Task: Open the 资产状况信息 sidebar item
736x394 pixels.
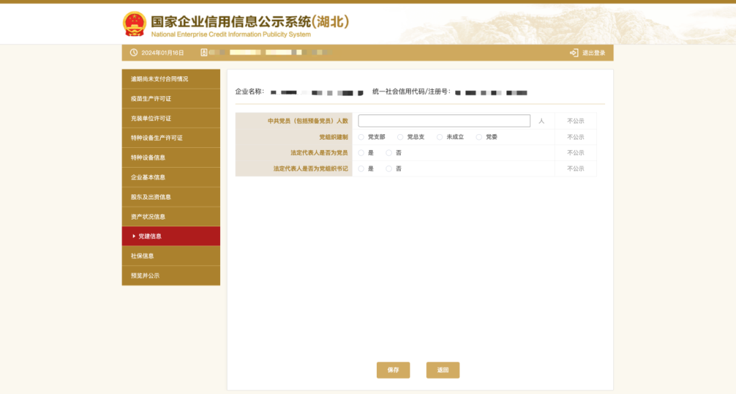Action: click(170, 217)
